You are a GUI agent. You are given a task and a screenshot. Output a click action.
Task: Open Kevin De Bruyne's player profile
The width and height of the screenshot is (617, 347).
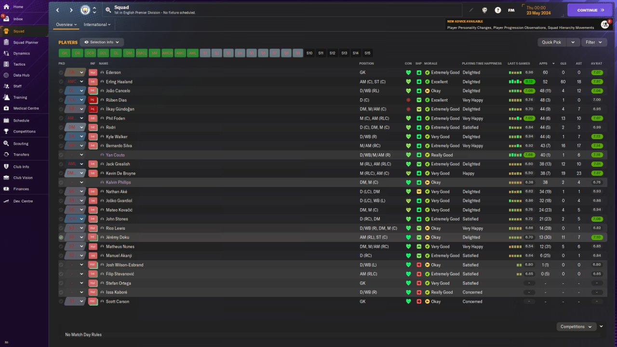(x=121, y=173)
